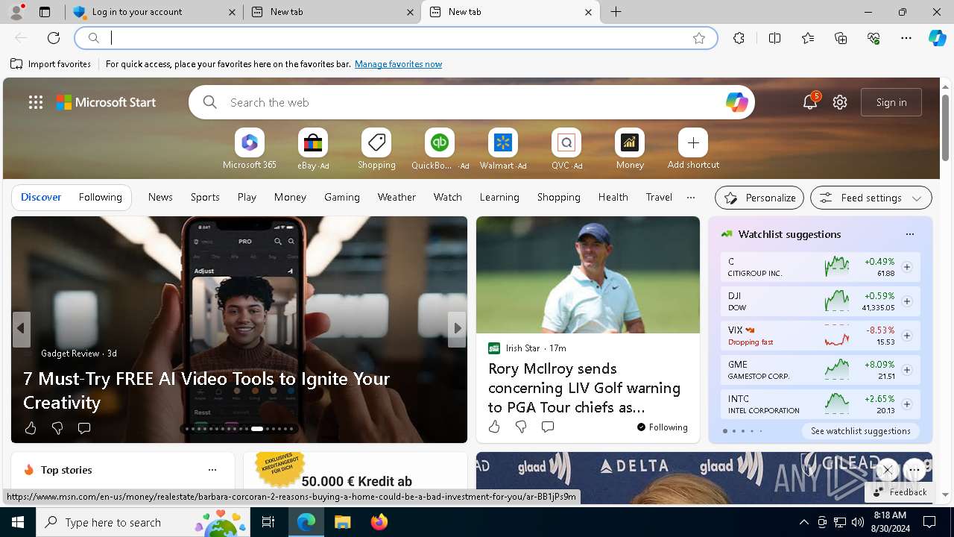Open a new browser tab with plus
This screenshot has height=537, width=954.
[x=616, y=12]
